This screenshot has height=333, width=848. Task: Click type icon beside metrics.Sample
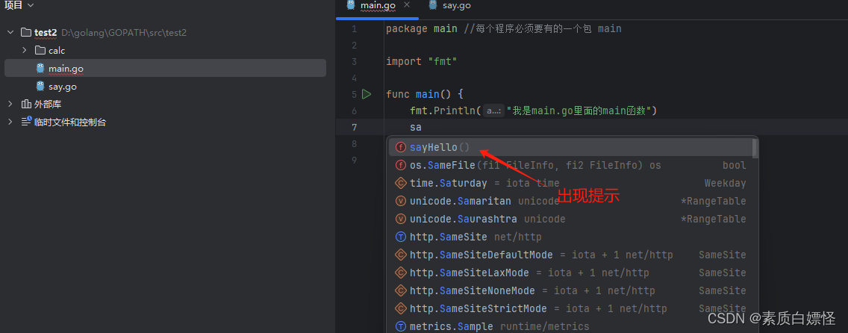coord(401,326)
